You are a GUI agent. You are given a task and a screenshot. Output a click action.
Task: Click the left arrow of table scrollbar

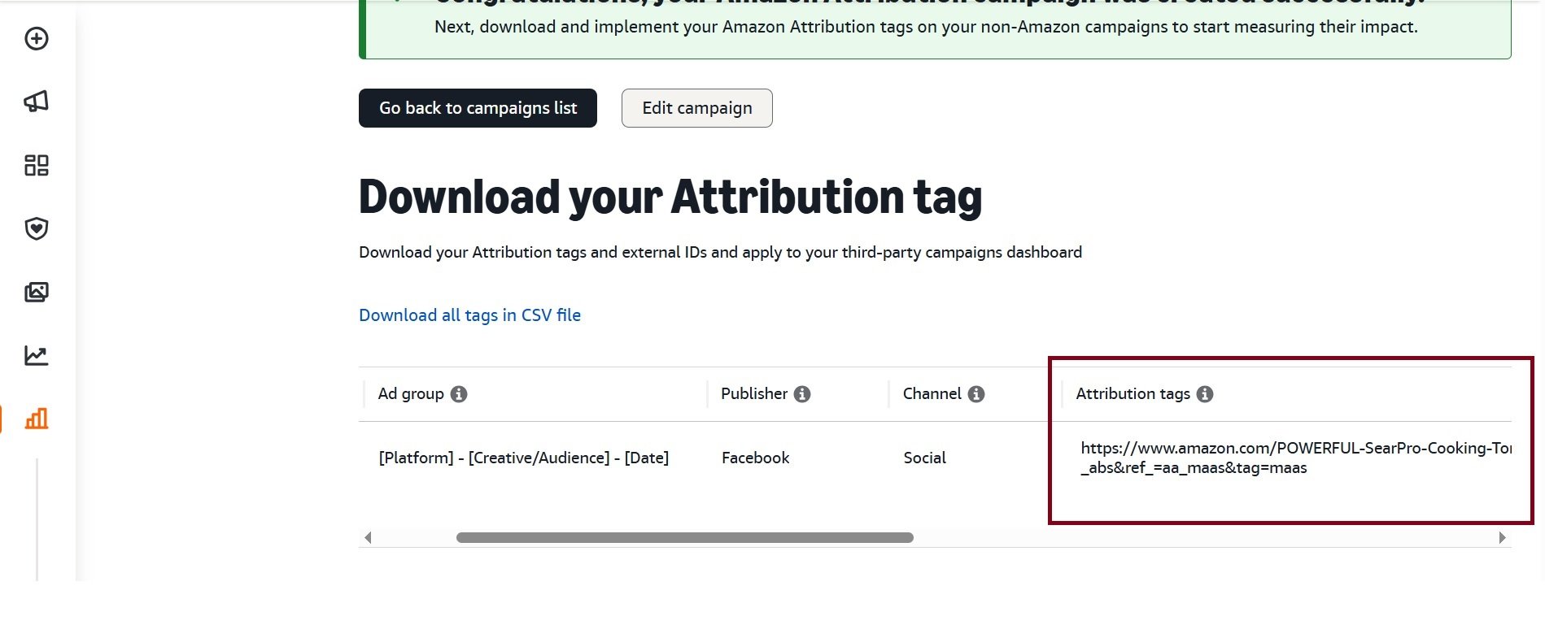[368, 537]
